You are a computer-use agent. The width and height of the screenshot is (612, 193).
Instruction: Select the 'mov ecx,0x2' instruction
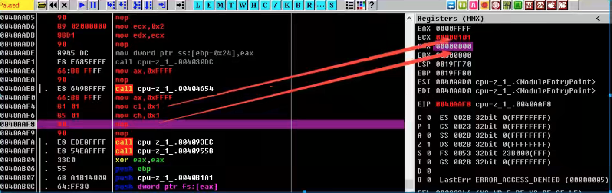click(140, 26)
